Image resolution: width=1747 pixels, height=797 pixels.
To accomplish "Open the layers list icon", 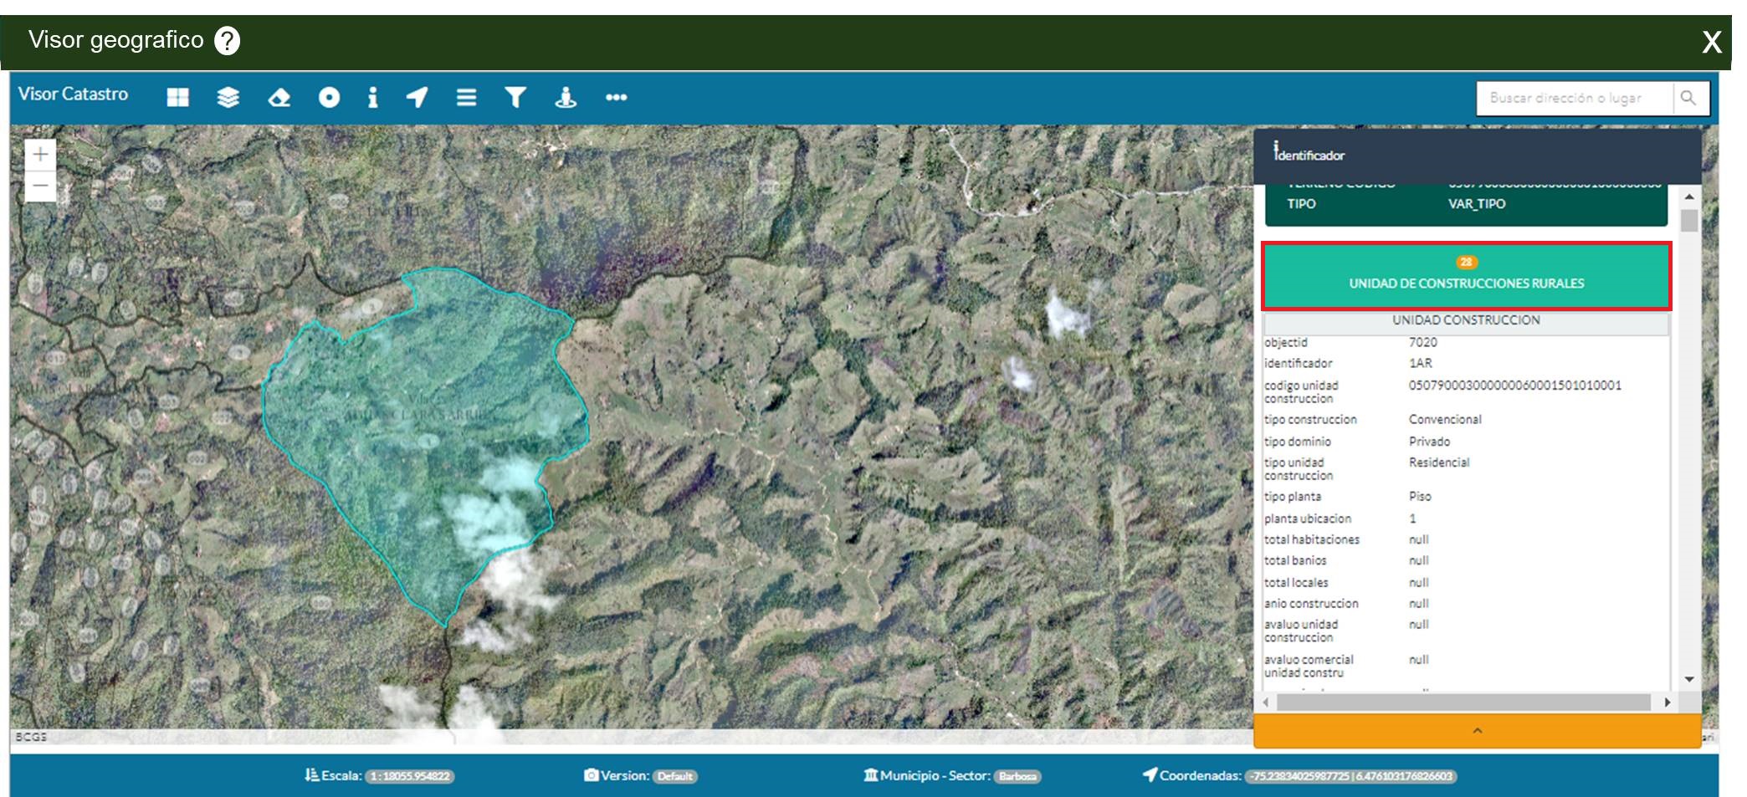I will (x=228, y=98).
